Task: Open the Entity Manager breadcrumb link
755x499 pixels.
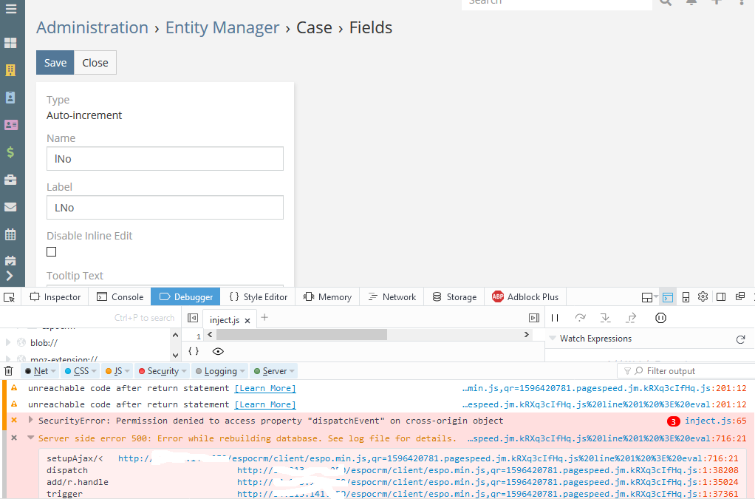Action: click(222, 27)
